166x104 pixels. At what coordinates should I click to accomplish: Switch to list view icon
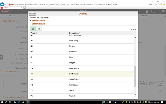(x=39, y=29)
